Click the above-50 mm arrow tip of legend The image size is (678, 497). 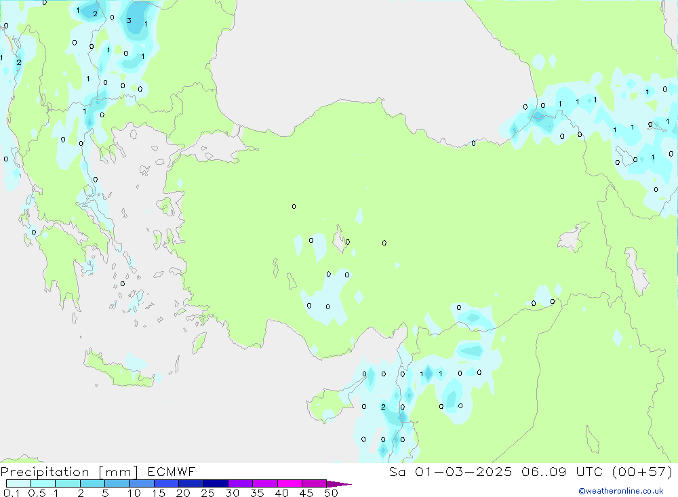coord(339,484)
